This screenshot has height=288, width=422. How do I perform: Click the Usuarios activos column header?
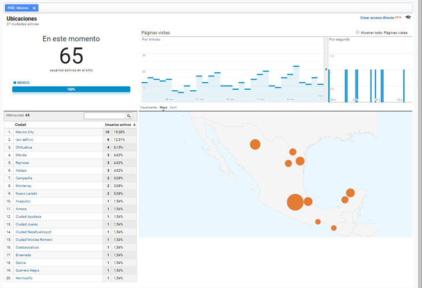[x=118, y=124]
